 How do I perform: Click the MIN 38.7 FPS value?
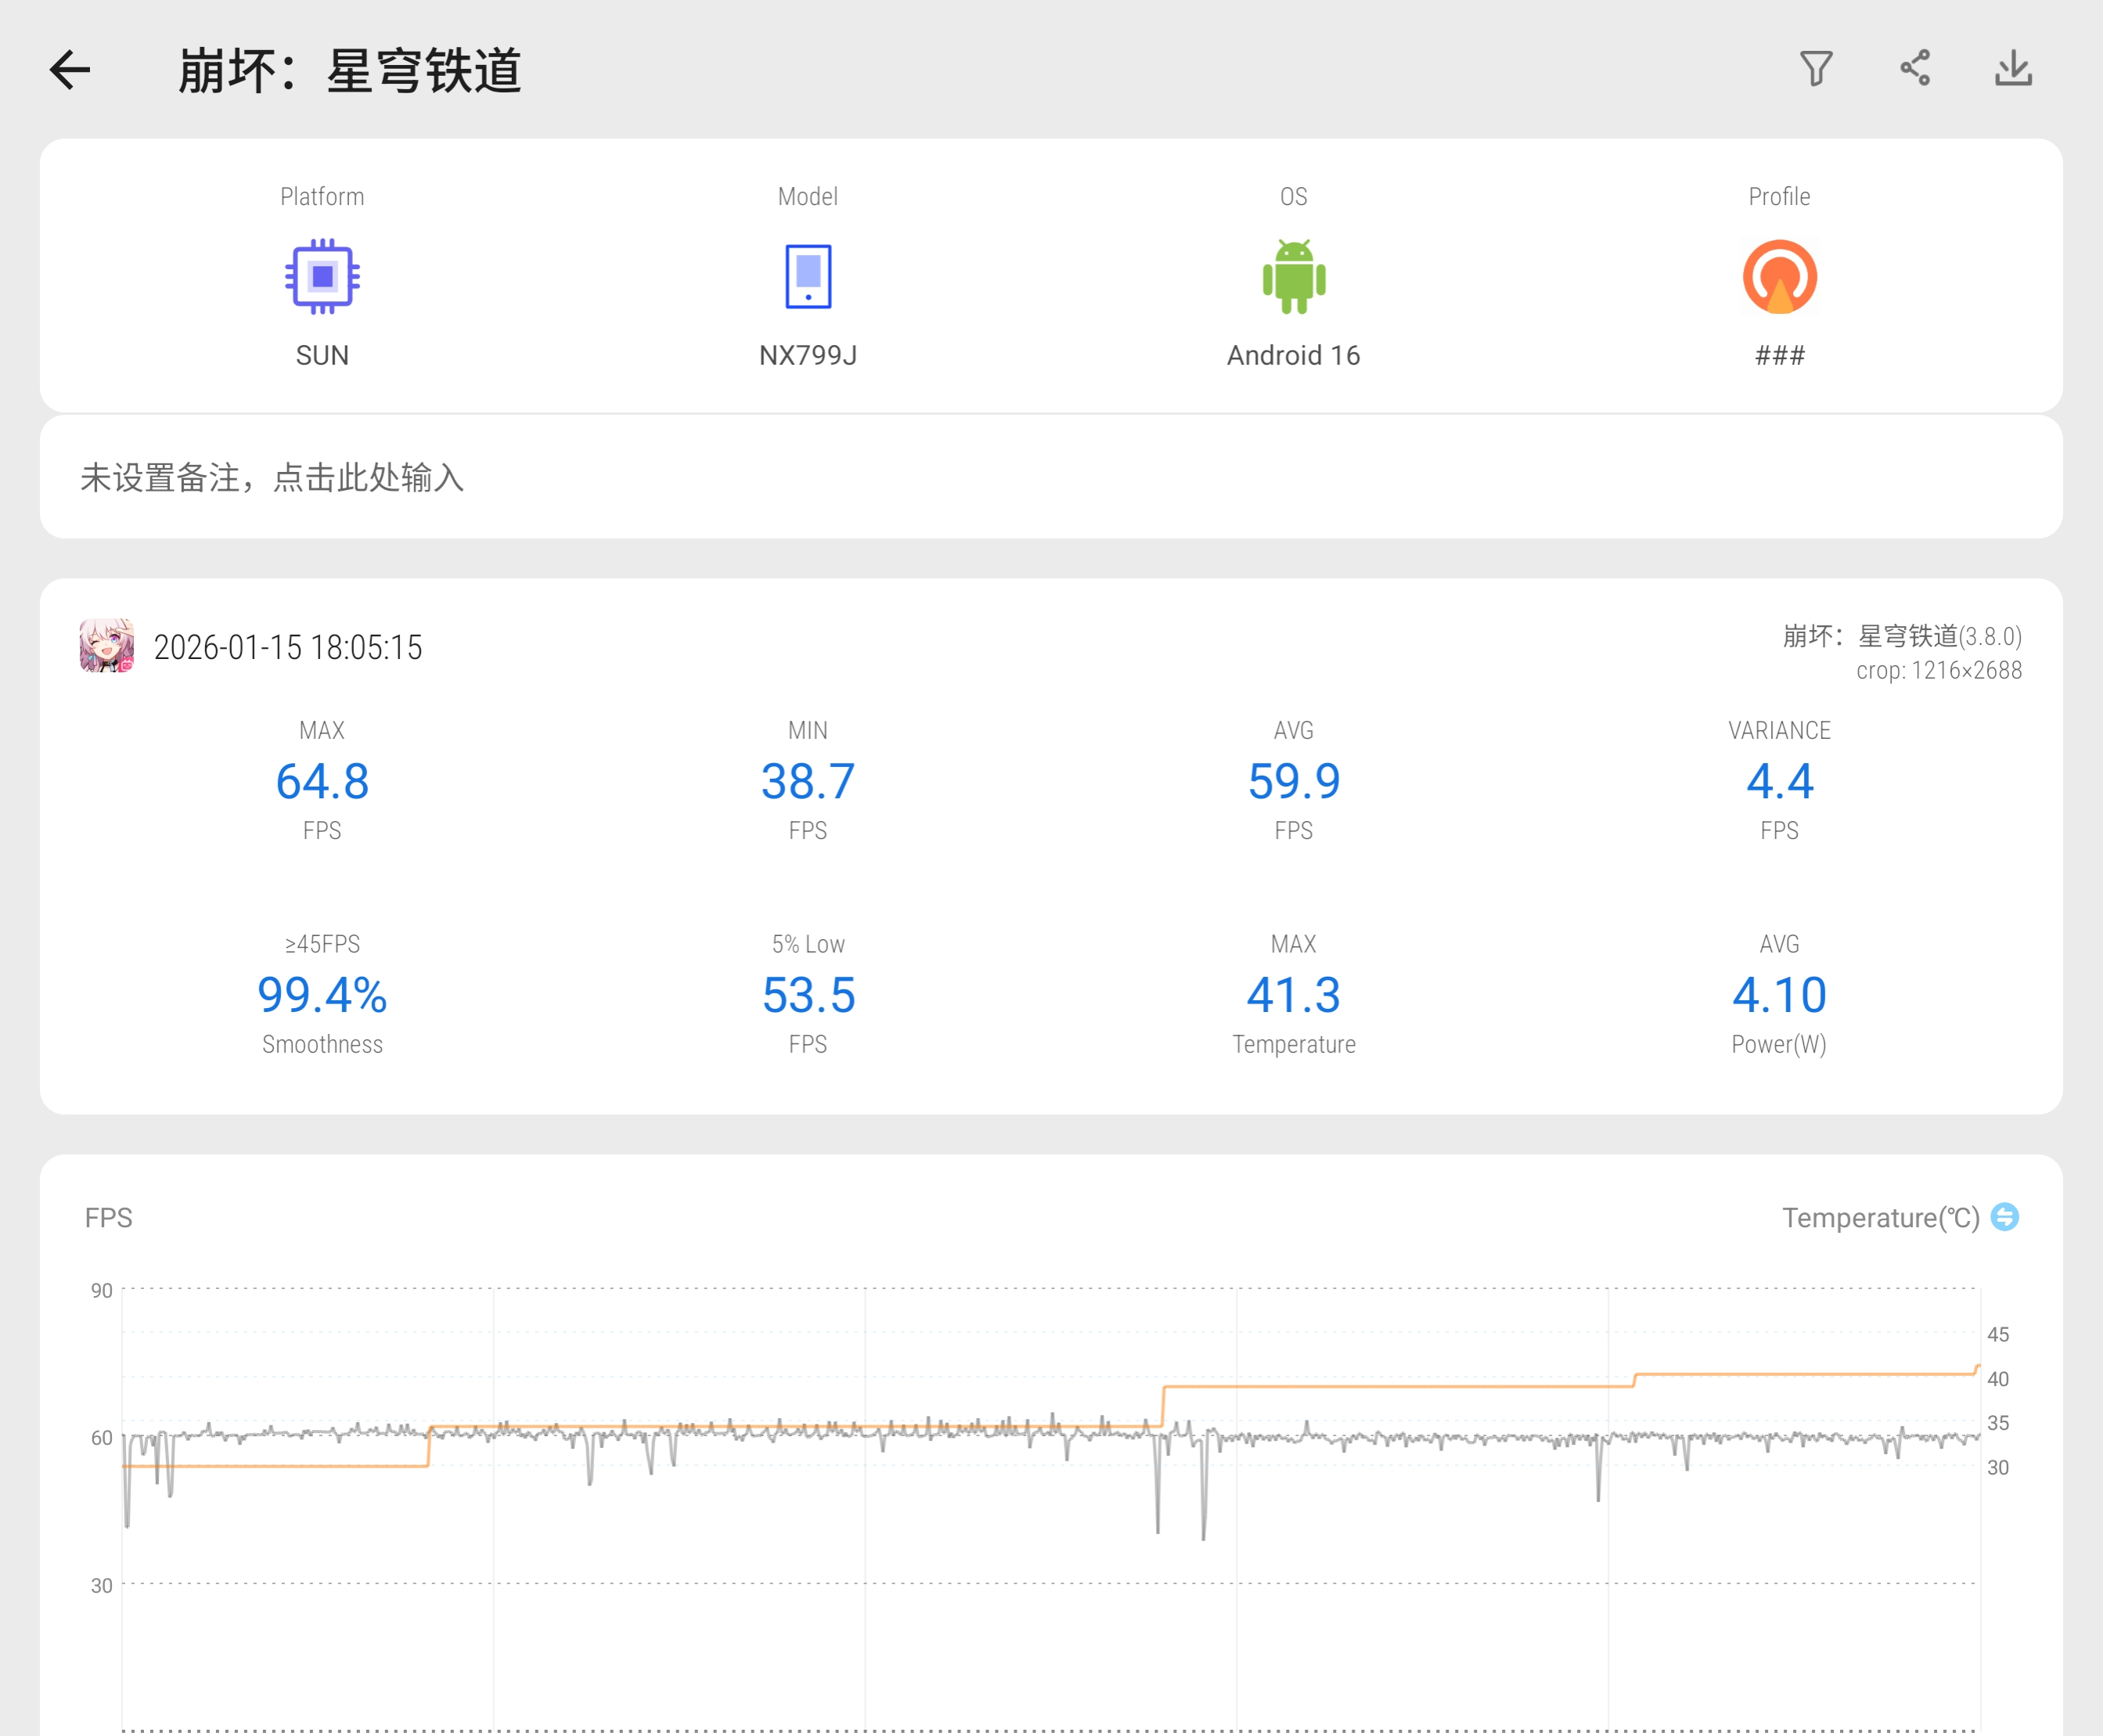(808, 781)
